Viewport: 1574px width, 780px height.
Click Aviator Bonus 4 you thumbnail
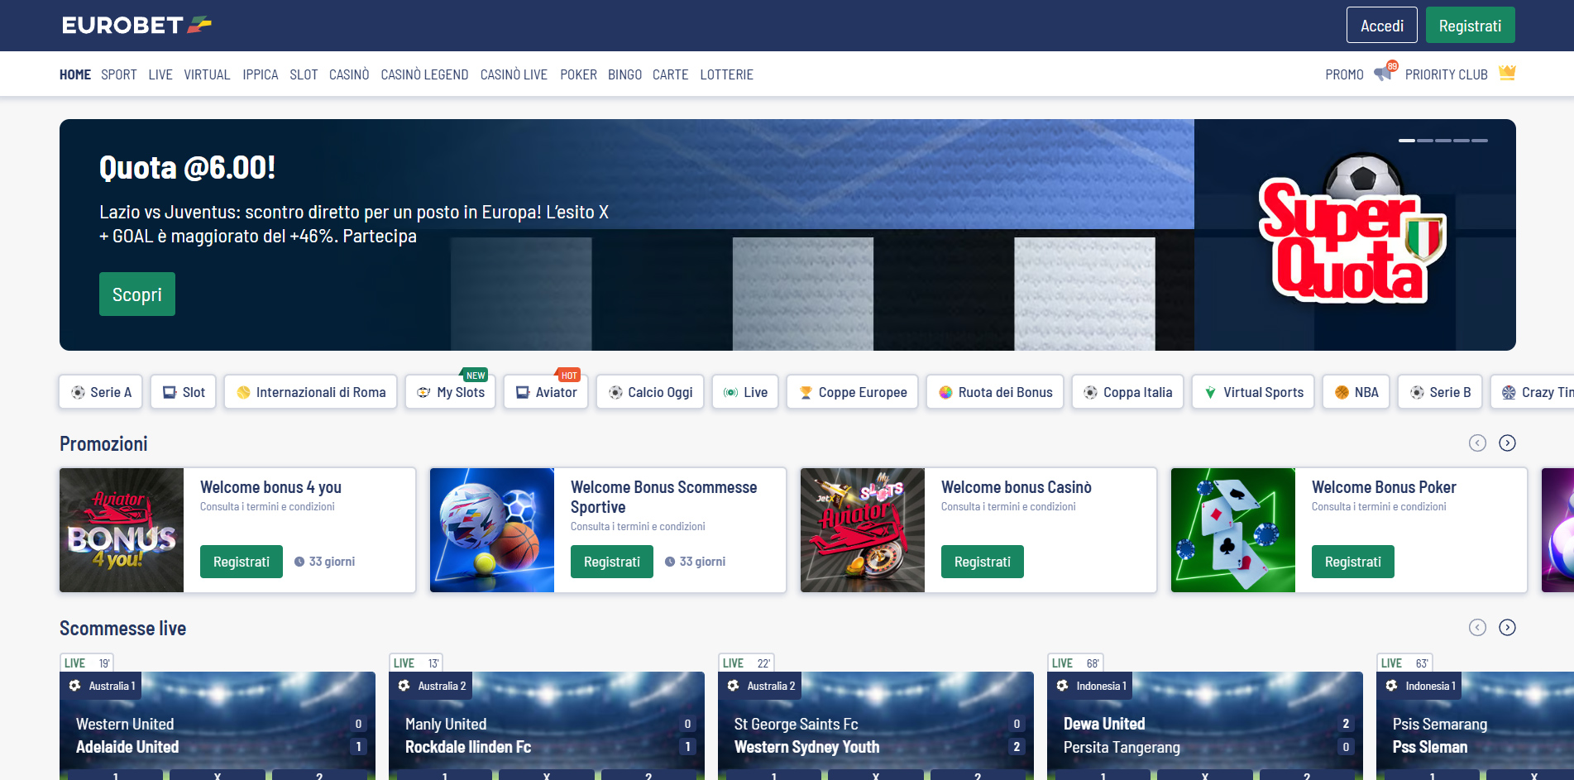(x=122, y=530)
